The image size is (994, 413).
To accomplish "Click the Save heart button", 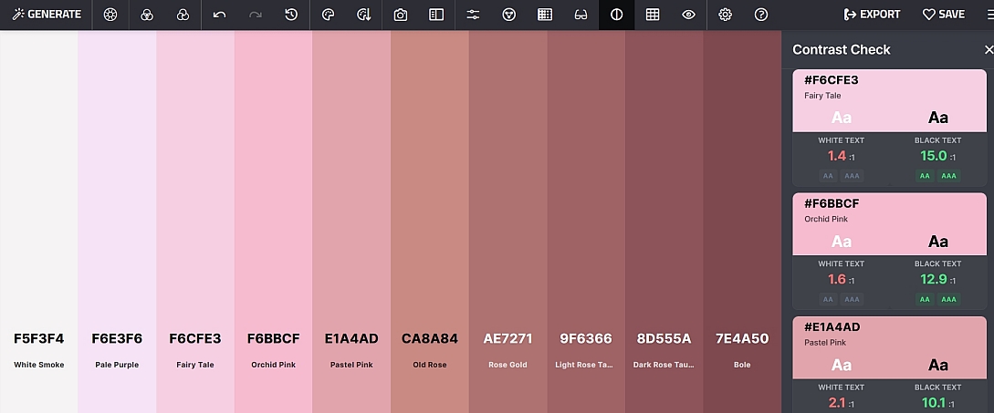I will (x=943, y=14).
